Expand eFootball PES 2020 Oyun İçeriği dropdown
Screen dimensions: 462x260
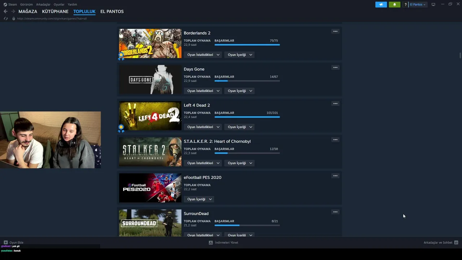[199, 199]
